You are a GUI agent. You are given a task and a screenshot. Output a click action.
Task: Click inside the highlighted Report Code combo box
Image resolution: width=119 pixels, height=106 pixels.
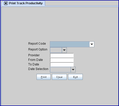[70, 44]
